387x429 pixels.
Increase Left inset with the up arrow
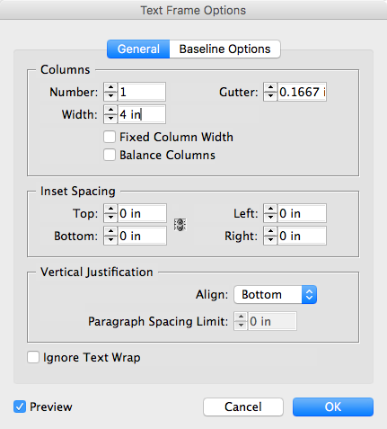(x=270, y=209)
